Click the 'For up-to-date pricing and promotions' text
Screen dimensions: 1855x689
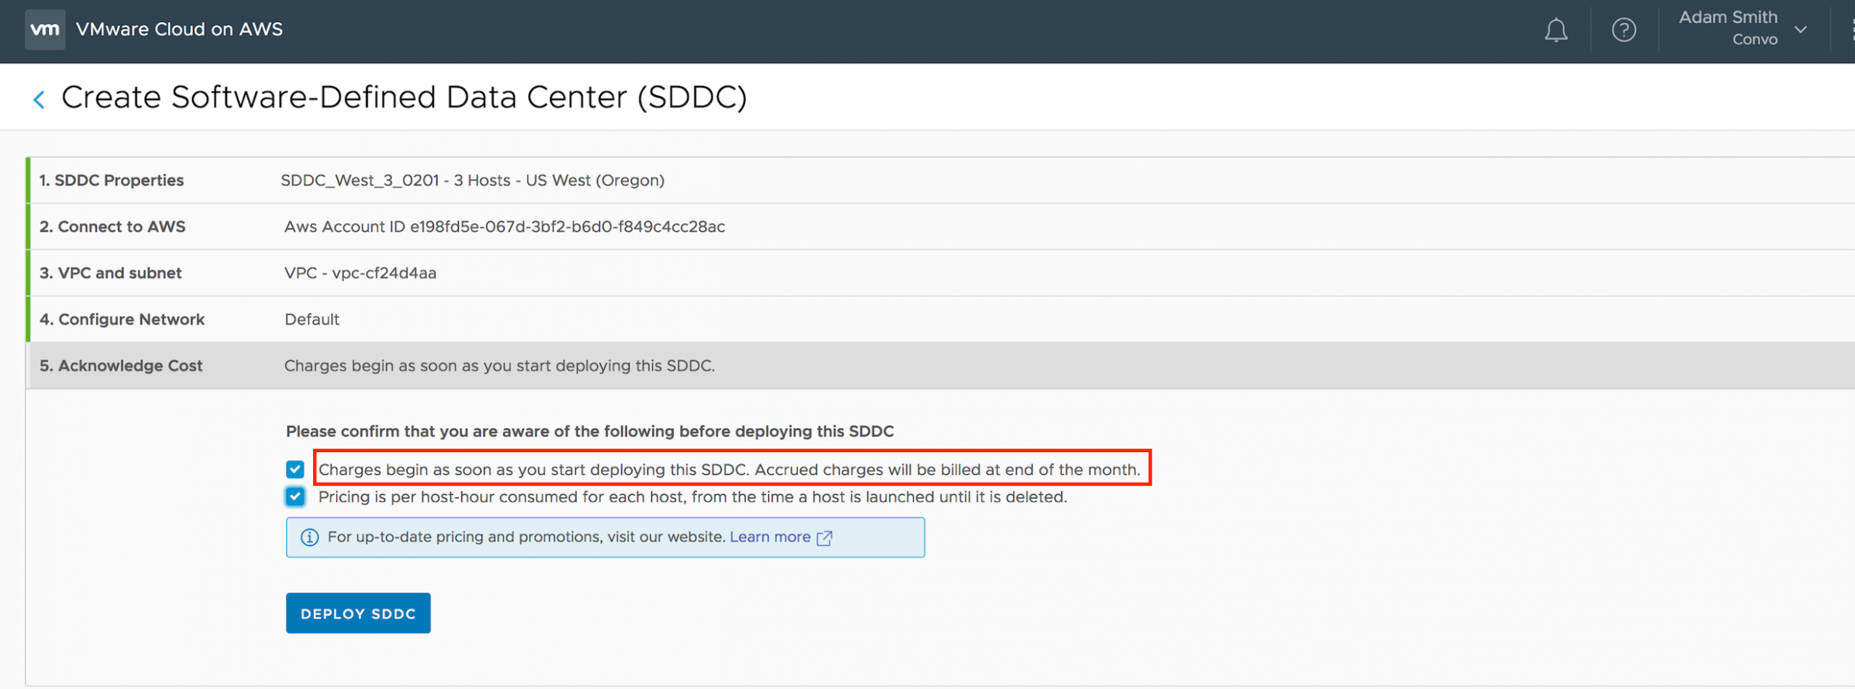click(526, 537)
